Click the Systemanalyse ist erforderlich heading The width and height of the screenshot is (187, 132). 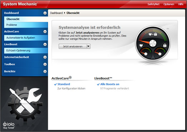tap(89, 27)
